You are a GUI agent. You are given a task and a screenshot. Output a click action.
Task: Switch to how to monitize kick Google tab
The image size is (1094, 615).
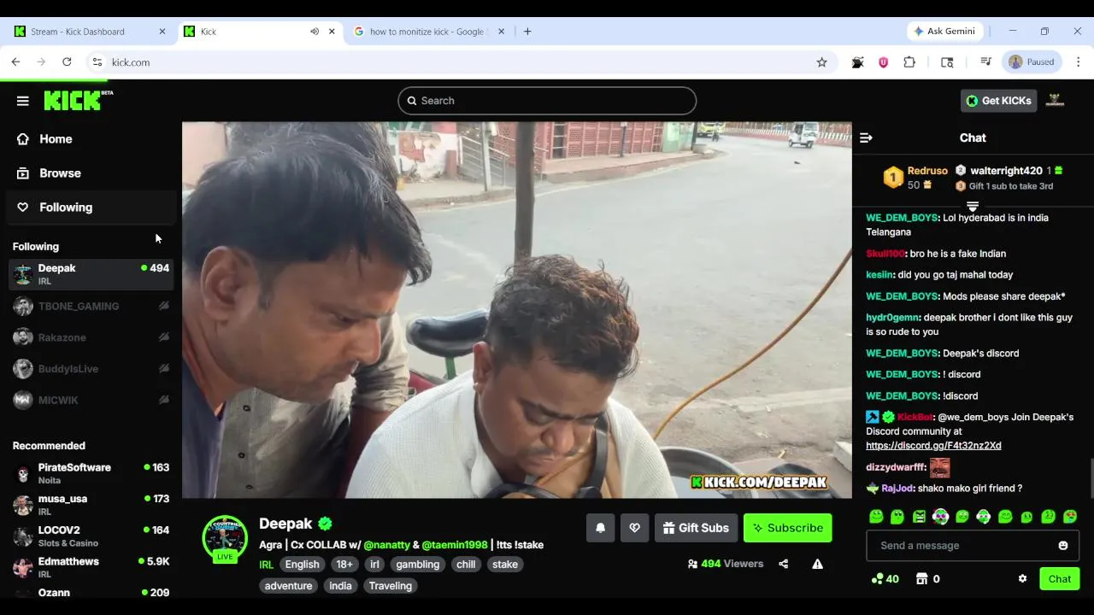click(430, 32)
